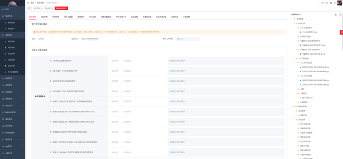Open the 个人信息授权书.pdf file icon
Screen dimensions: 343x159
301,32
